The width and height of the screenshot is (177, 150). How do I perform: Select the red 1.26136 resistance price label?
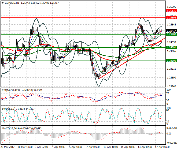tap(171, 11)
